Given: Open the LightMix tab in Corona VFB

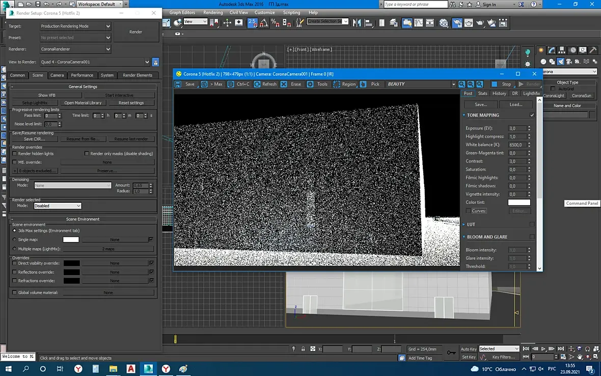Looking at the screenshot, I should click(x=531, y=93).
